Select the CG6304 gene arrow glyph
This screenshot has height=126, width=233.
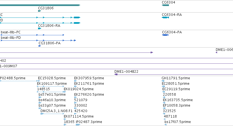coord(165,5)
